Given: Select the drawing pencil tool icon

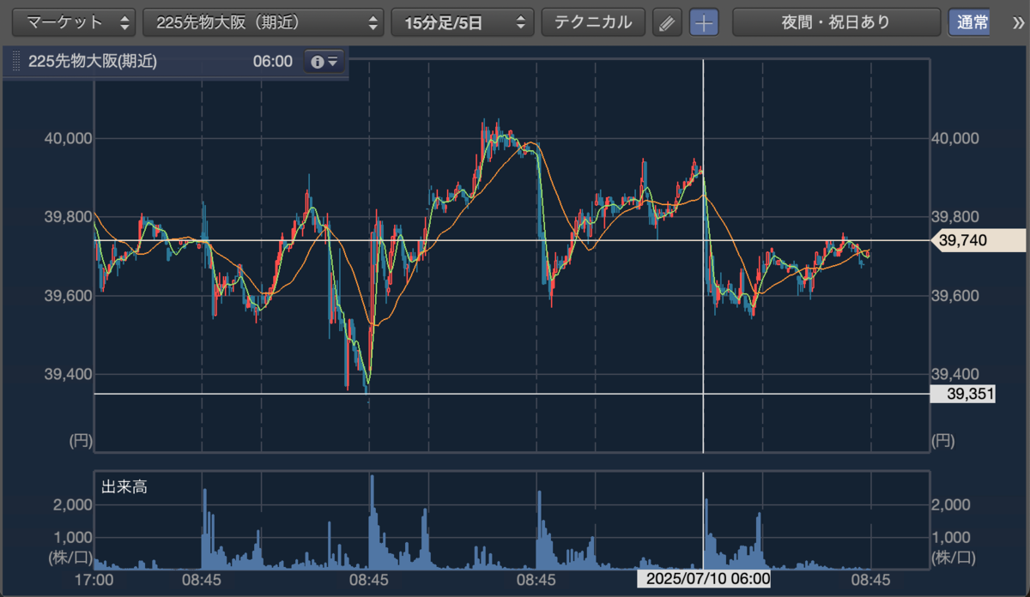Looking at the screenshot, I should [666, 22].
